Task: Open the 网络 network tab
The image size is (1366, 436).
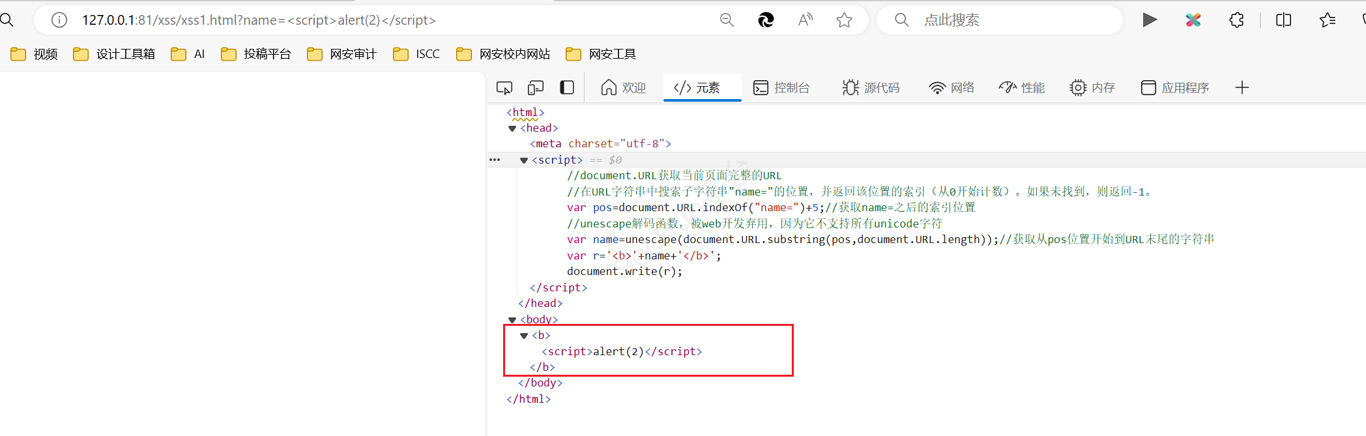Action: click(x=952, y=88)
